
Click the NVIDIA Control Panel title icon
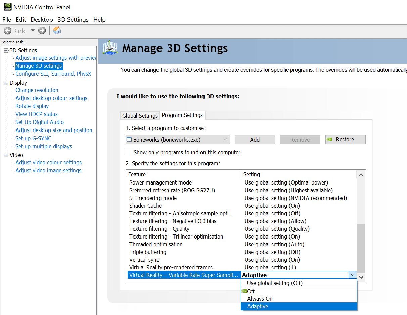(x=7, y=7)
